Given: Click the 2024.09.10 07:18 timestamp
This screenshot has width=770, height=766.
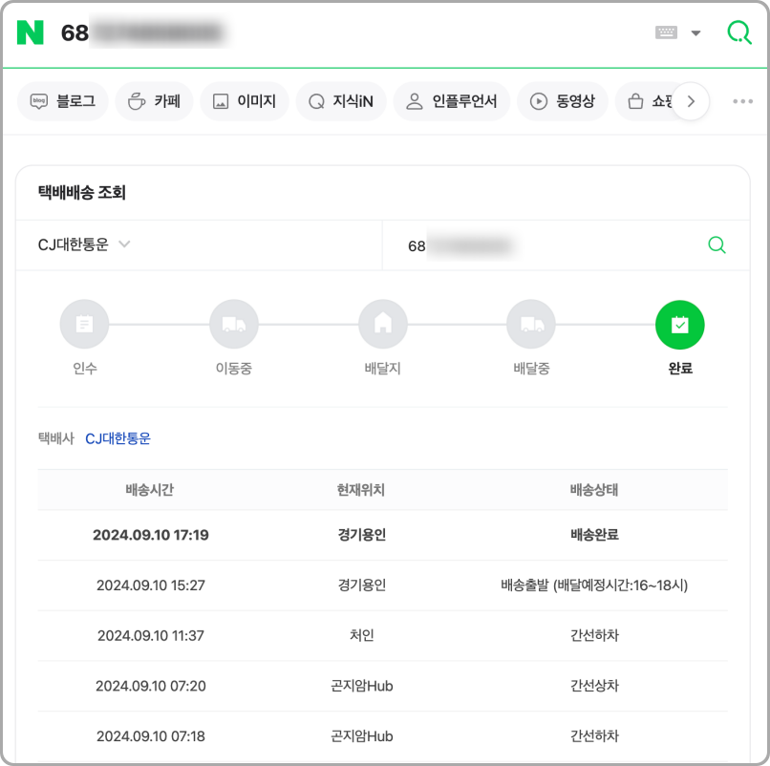Looking at the screenshot, I should click(x=151, y=736).
